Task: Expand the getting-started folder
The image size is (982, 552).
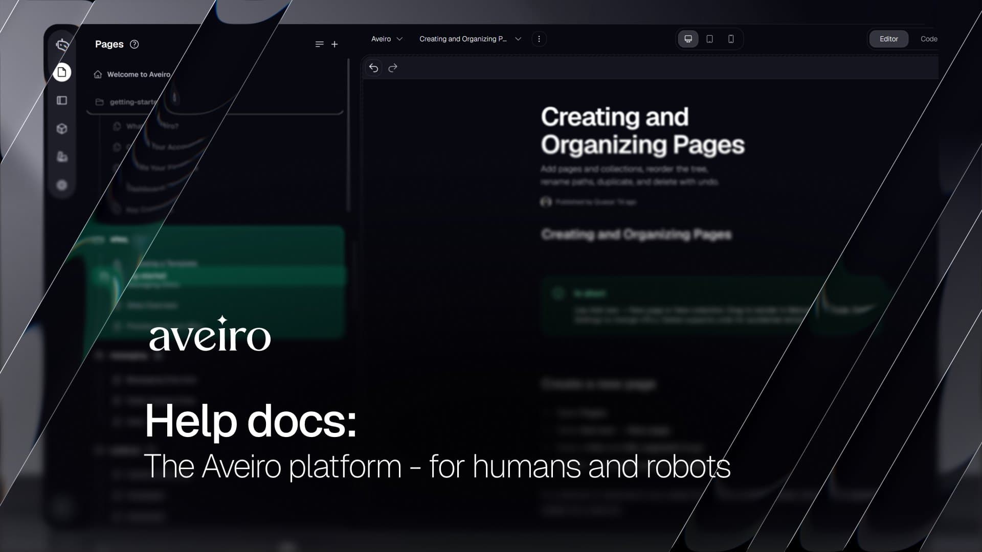Action: [126, 102]
